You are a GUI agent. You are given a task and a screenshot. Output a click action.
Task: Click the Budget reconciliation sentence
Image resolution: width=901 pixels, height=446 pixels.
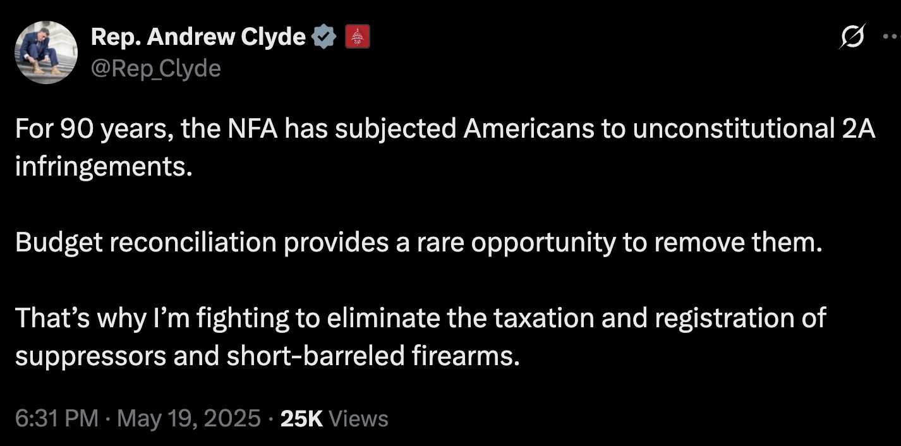pyautogui.click(x=420, y=243)
